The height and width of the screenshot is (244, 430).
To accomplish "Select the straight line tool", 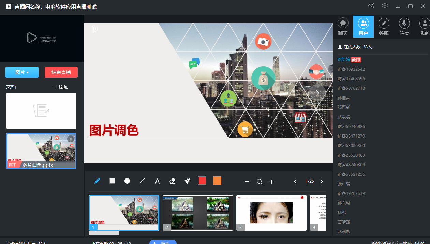I will tap(142, 181).
